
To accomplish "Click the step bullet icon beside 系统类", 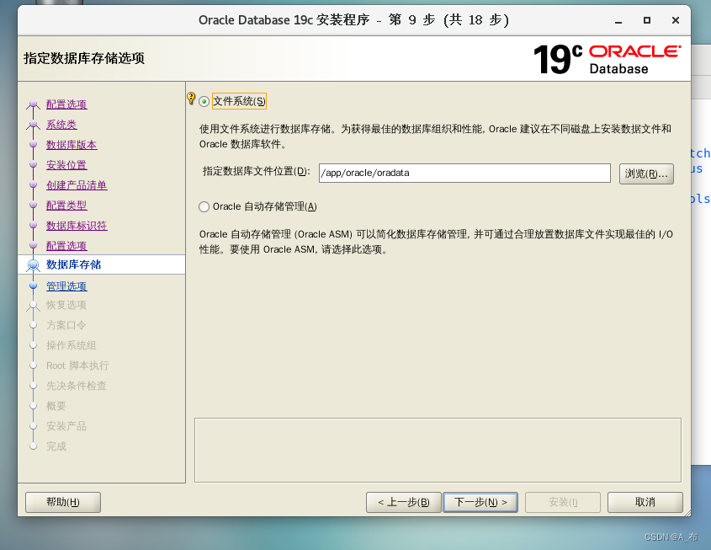I will tap(33, 124).
